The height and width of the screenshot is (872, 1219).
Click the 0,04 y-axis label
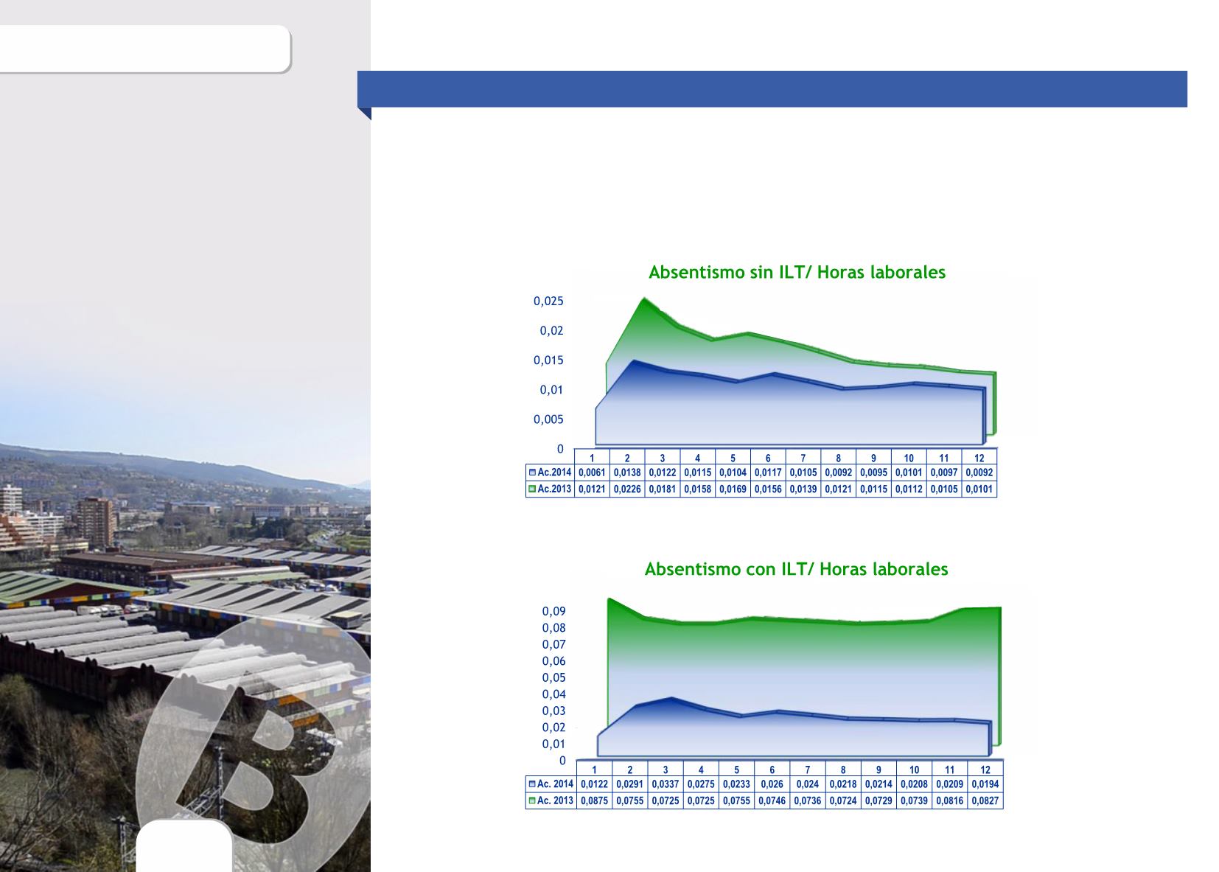554,694
